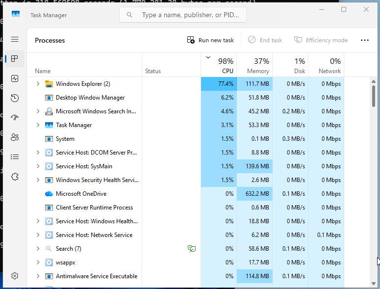Open the Performance page in sidebar

tap(15, 79)
